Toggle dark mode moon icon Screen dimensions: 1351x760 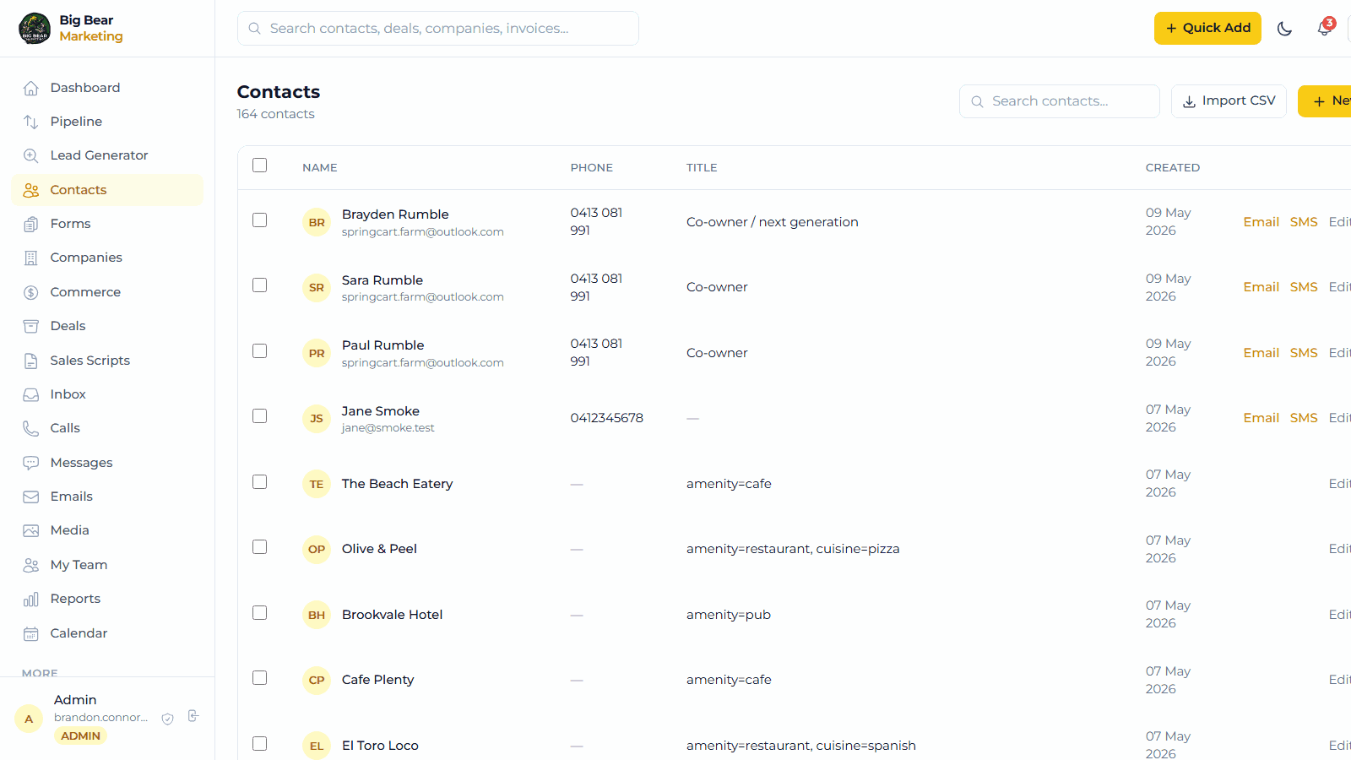pos(1284,29)
